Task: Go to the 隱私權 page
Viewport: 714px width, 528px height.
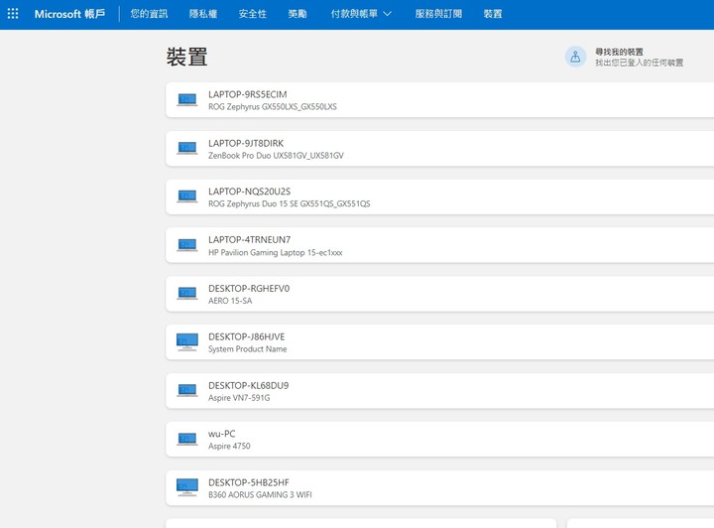Action: 203,14
